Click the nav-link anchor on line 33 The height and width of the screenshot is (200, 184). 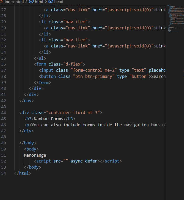tap(105, 46)
